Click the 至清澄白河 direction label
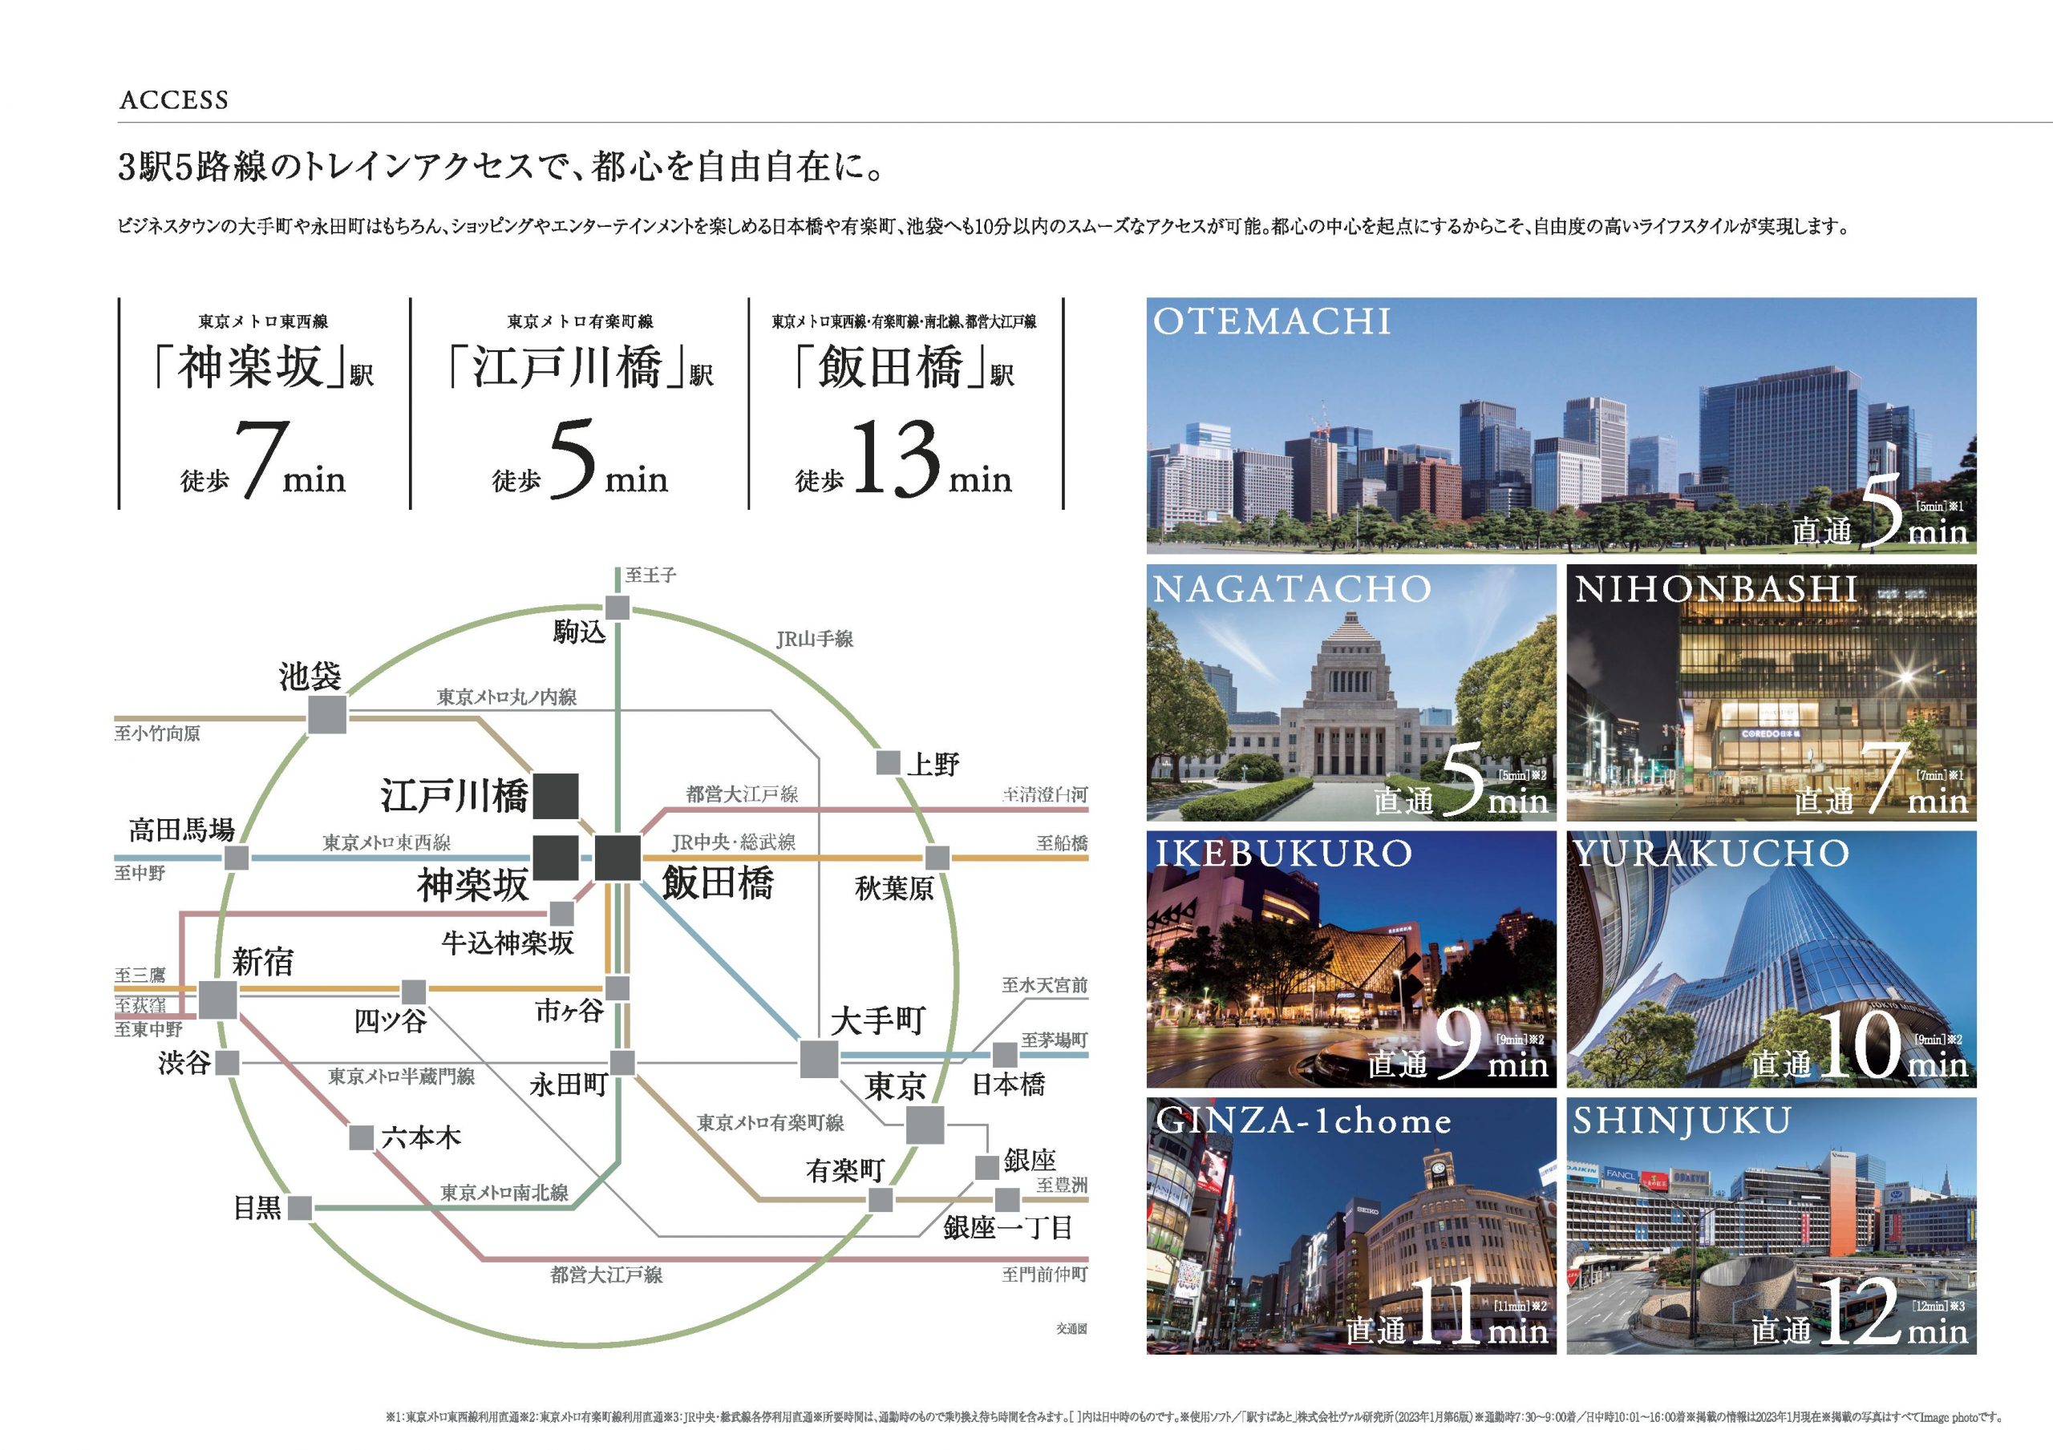Image resolution: width=2053 pixels, height=1450 pixels. tap(1045, 794)
